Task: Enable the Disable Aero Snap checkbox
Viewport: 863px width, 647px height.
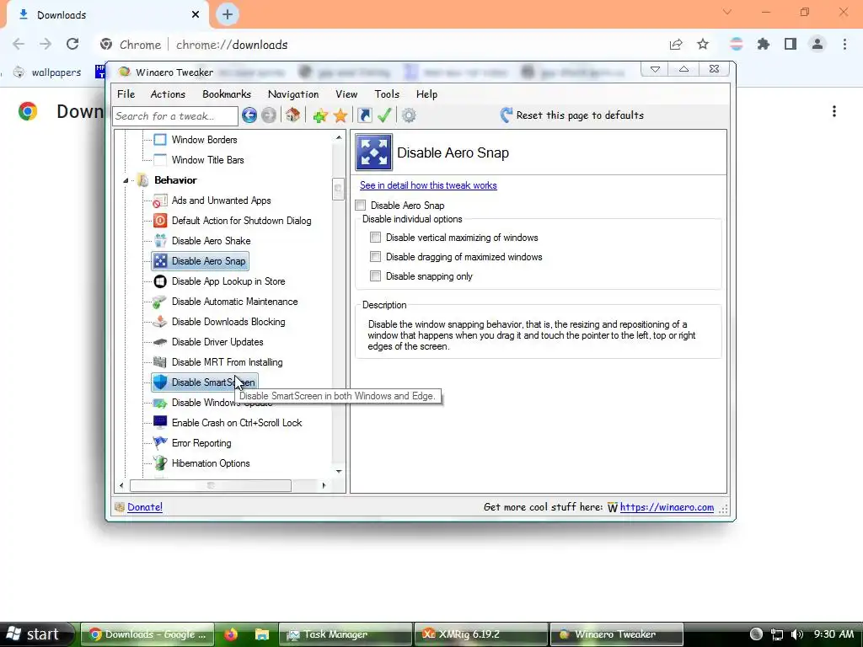Action: (361, 206)
